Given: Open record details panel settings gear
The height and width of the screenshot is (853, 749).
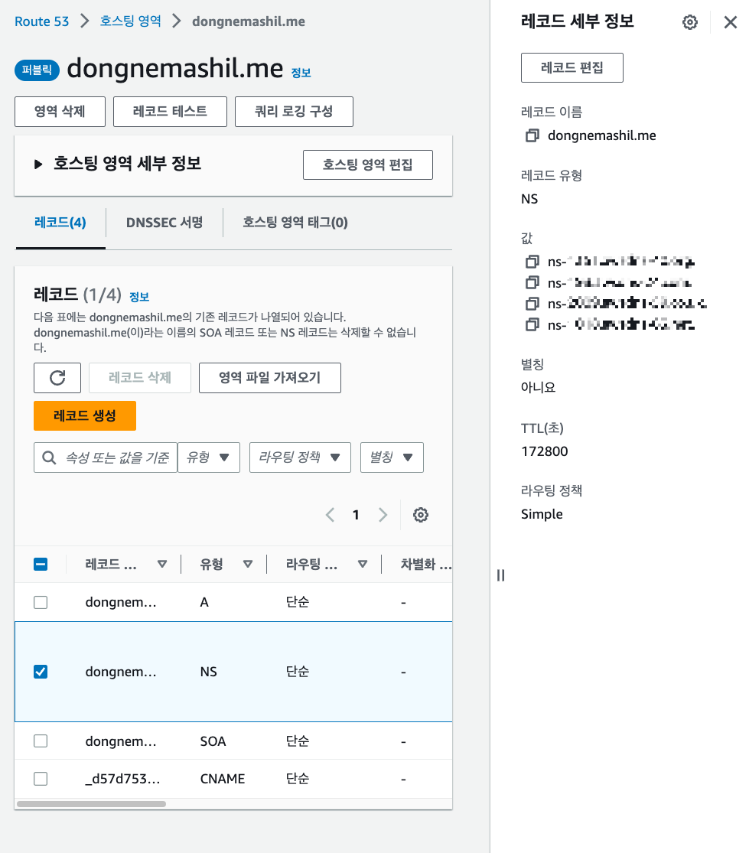Looking at the screenshot, I should pyautogui.click(x=690, y=22).
